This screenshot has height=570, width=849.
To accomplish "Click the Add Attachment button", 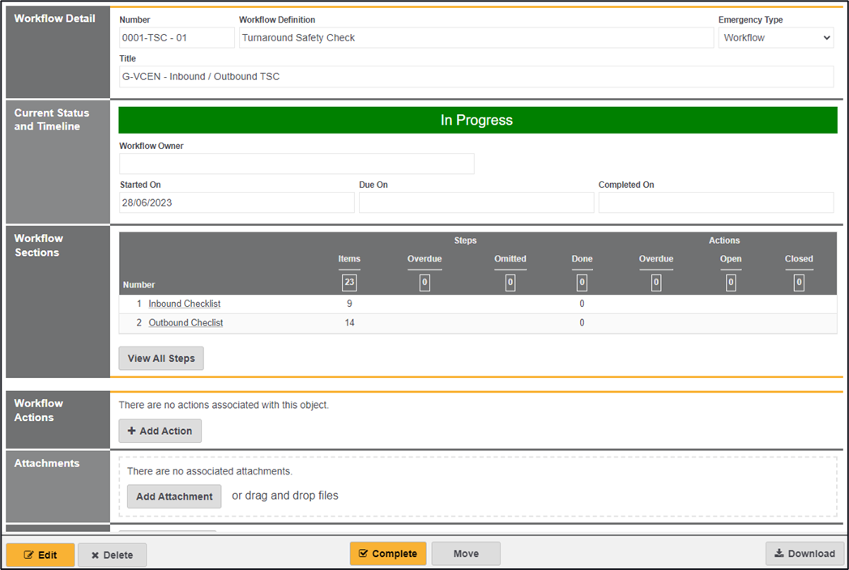I will click(x=174, y=496).
